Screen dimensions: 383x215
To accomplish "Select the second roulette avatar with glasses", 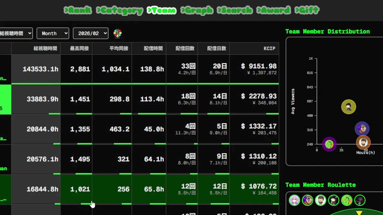I will [x=308, y=200].
